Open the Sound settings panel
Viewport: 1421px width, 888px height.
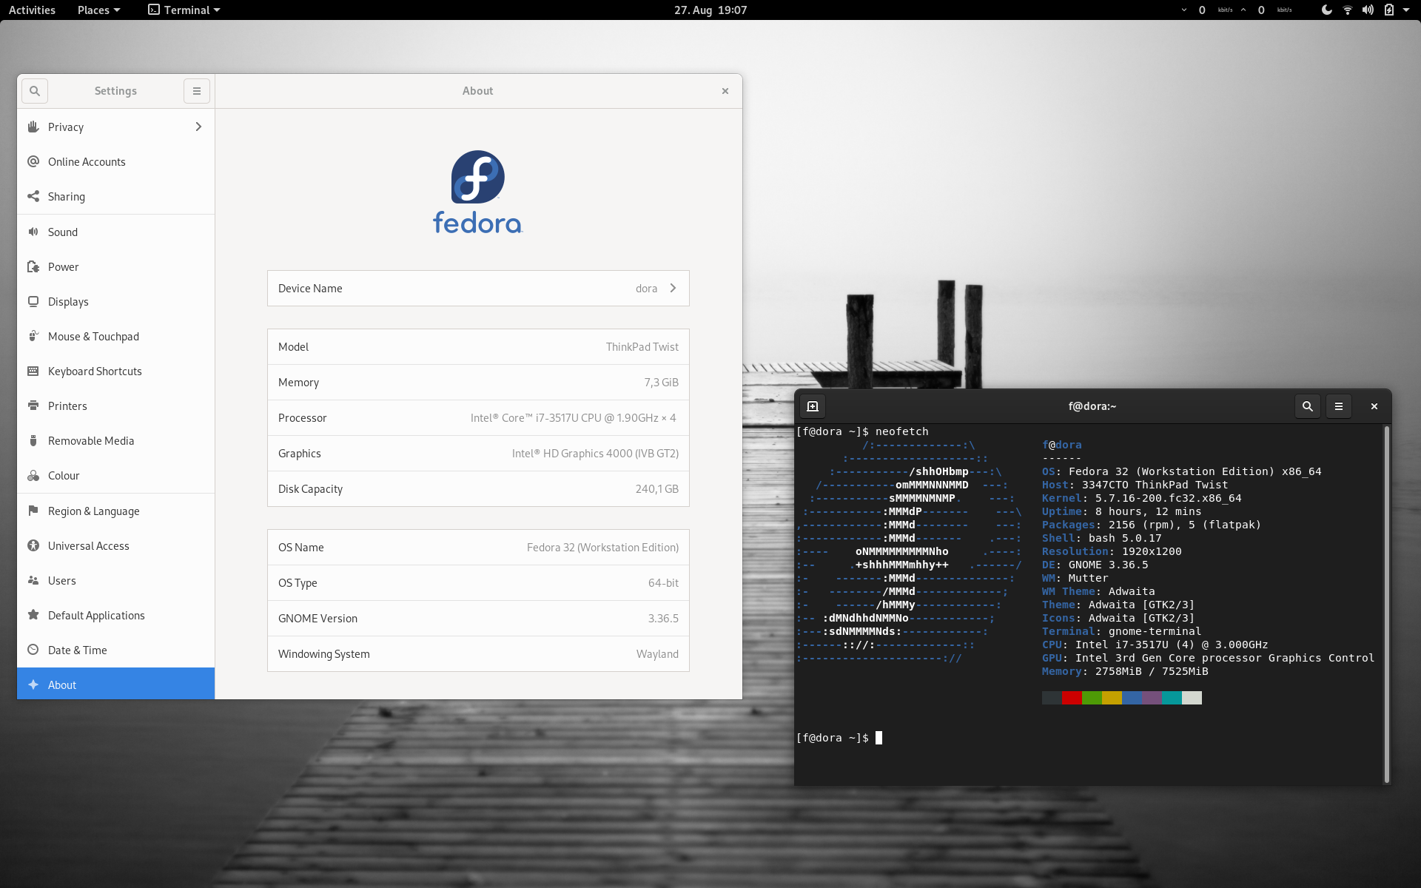pos(63,232)
